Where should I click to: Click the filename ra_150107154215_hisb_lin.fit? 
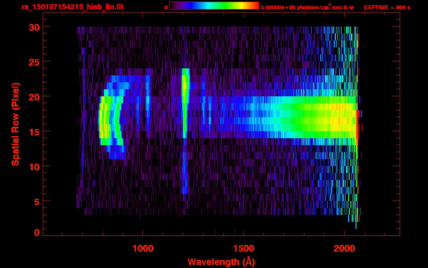(72, 7)
